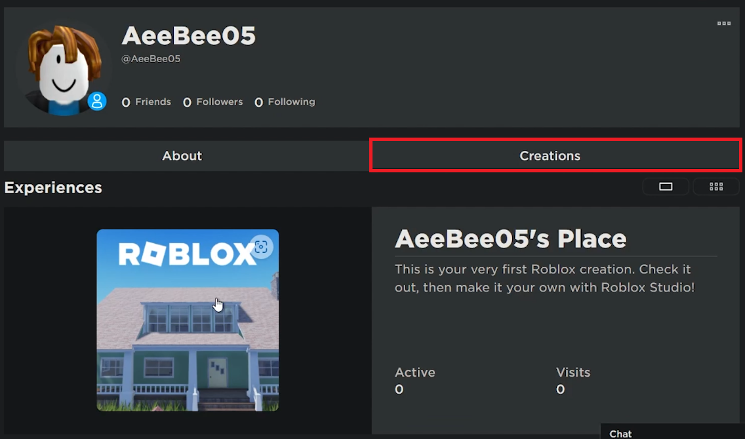The image size is (745, 439).
Task: Select the list view icon for Experiences
Action: coord(666,186)
